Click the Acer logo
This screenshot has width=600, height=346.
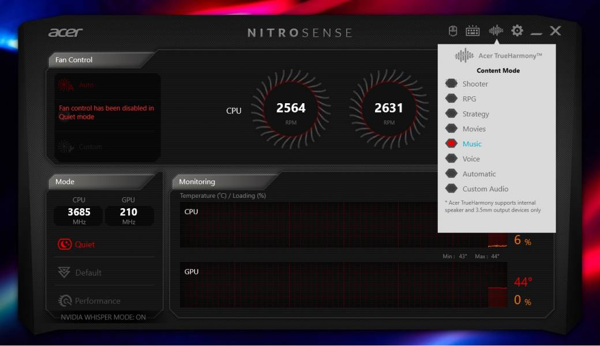(65, 32)
